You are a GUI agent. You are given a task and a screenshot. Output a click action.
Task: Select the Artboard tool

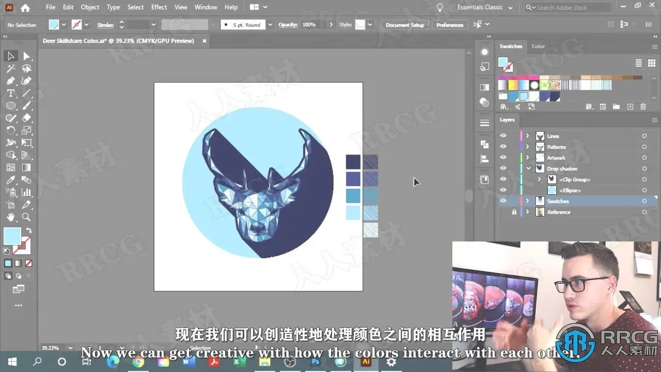[x=10, y=205]
